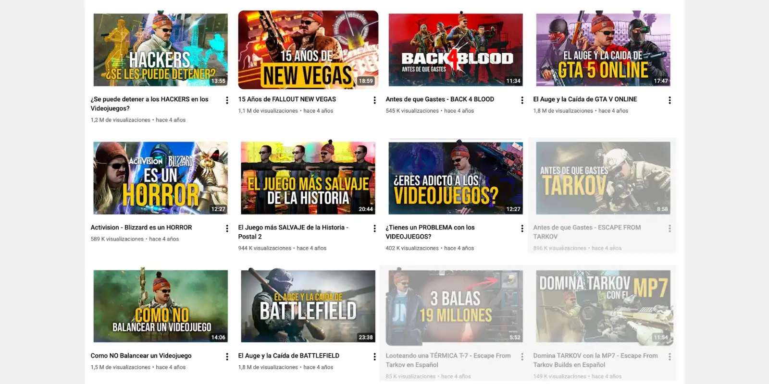Open three-dot menu for Antes de que Gastes - ESCAPE FROM TARKOV
Screen dimensions: 769x384
tap(670, 228)
